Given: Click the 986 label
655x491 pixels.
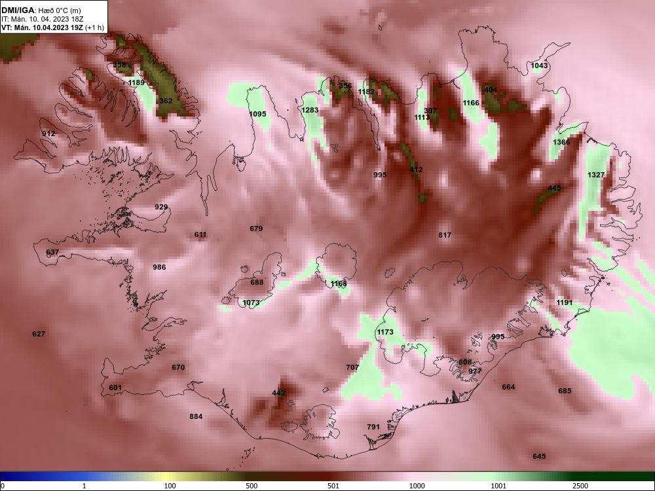Looking at the screenshot, I should pos(159,267).
